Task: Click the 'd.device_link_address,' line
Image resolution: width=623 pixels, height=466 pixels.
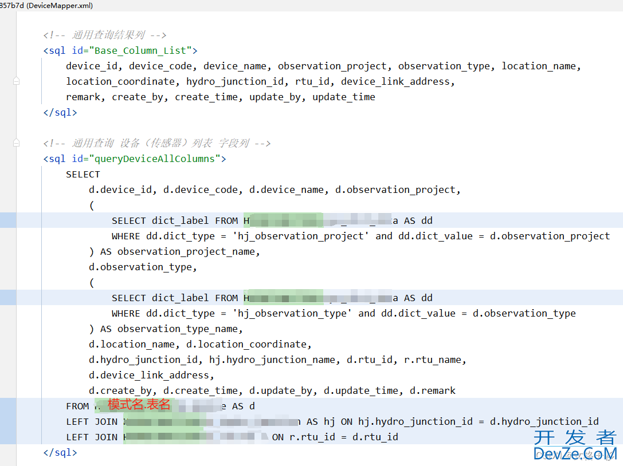Action: point(151,375)
